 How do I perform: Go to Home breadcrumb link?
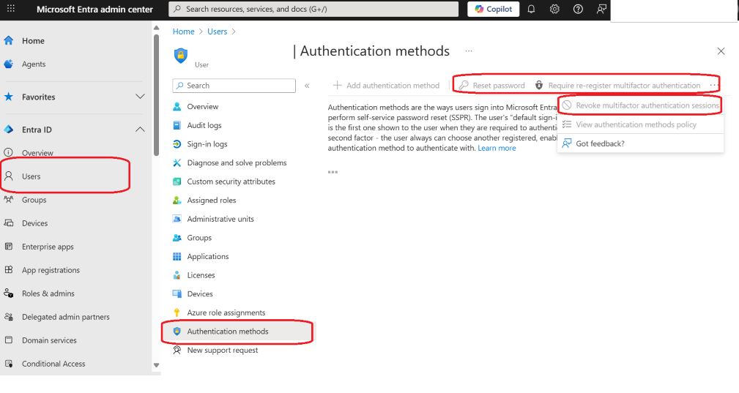[x=183, y=31]
